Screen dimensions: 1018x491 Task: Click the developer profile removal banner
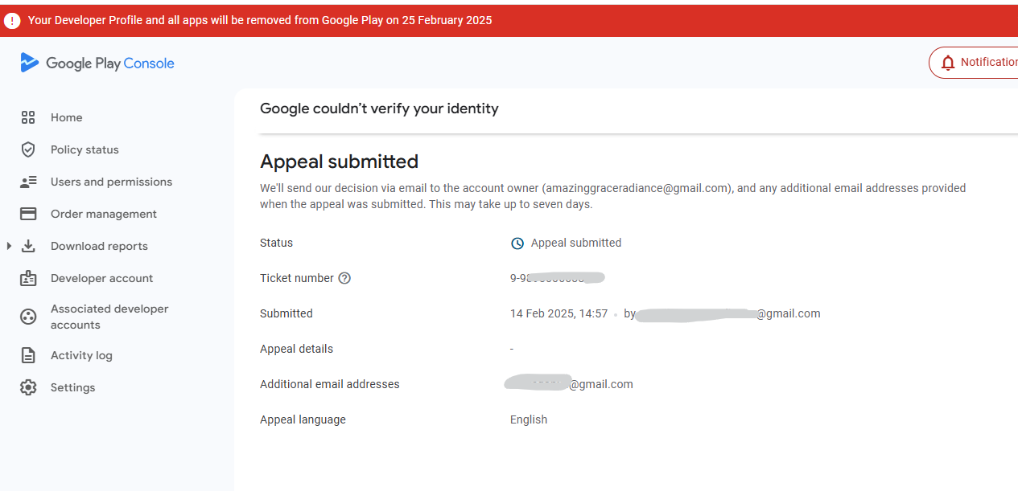coord(260,20)
